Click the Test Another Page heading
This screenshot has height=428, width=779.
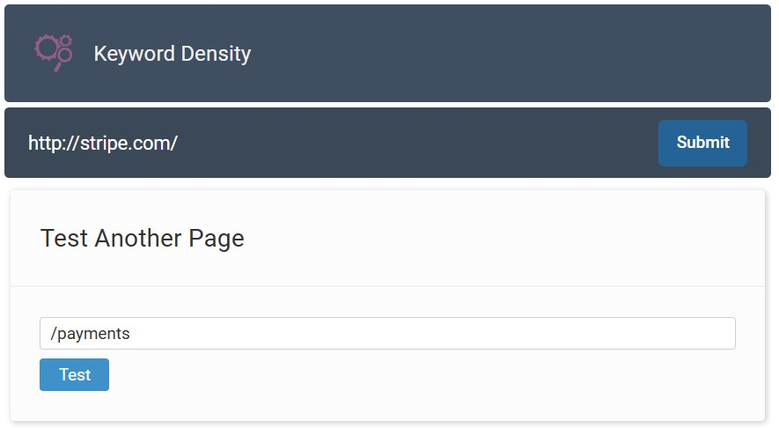click(x=142, y=238)
